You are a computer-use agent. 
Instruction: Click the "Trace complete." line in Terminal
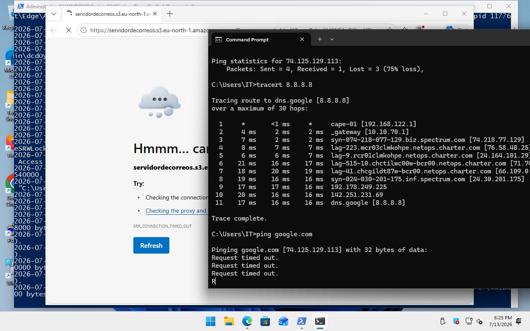point(239,218)
